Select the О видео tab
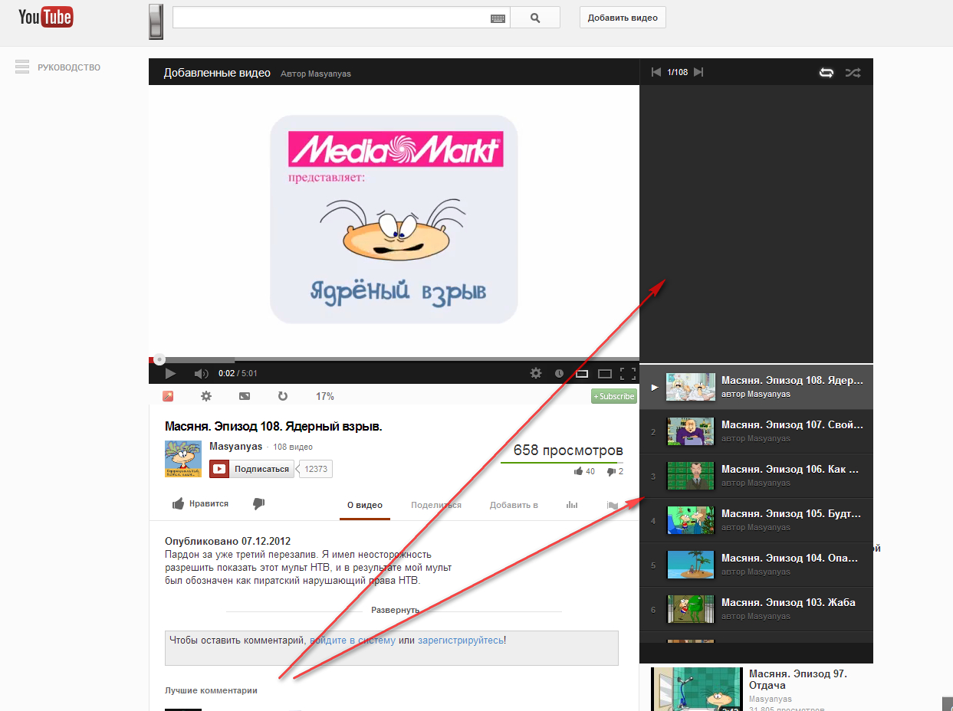This screenshot has width=953, height=711. tap(365, 505)
